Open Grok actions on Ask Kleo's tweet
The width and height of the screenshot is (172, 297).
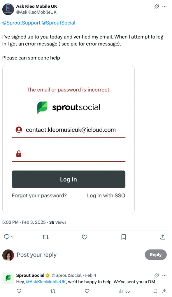(157, 6)
